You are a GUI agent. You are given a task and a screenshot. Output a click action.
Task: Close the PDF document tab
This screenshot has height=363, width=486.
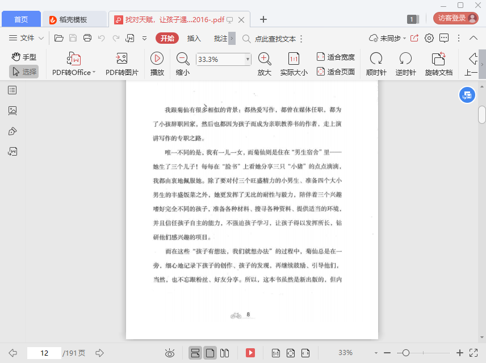click(241, 20)
